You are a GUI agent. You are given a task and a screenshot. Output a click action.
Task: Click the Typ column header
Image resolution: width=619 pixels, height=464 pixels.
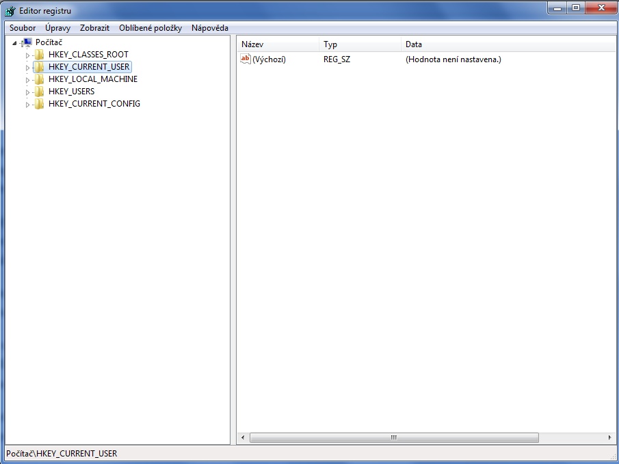pos(359,44)
